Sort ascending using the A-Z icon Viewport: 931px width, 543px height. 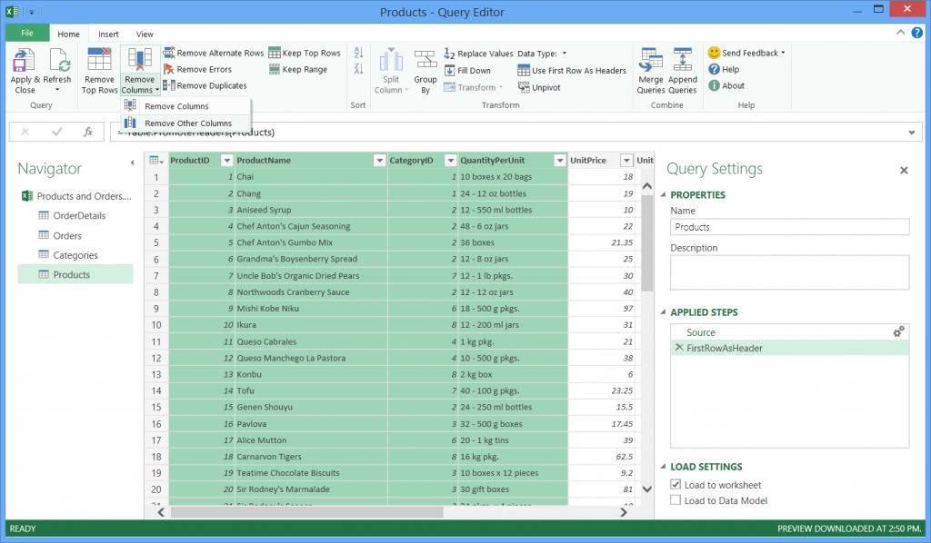[358, 54]
